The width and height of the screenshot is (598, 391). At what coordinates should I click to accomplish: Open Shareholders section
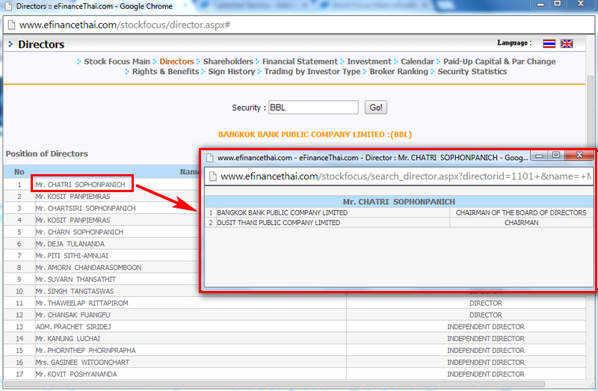point(228,61)
